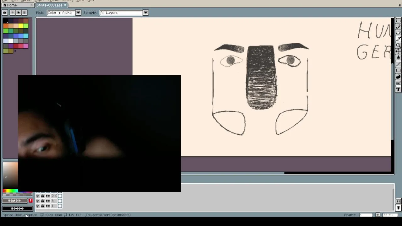Select the Text tool
The image size is (402, 226).
(398, 89)
